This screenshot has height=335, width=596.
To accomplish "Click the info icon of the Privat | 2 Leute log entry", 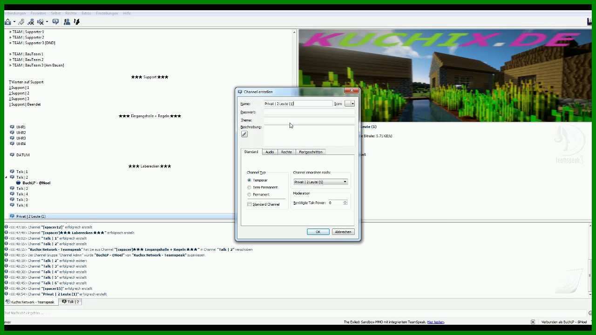I will (x=6, y=294).
